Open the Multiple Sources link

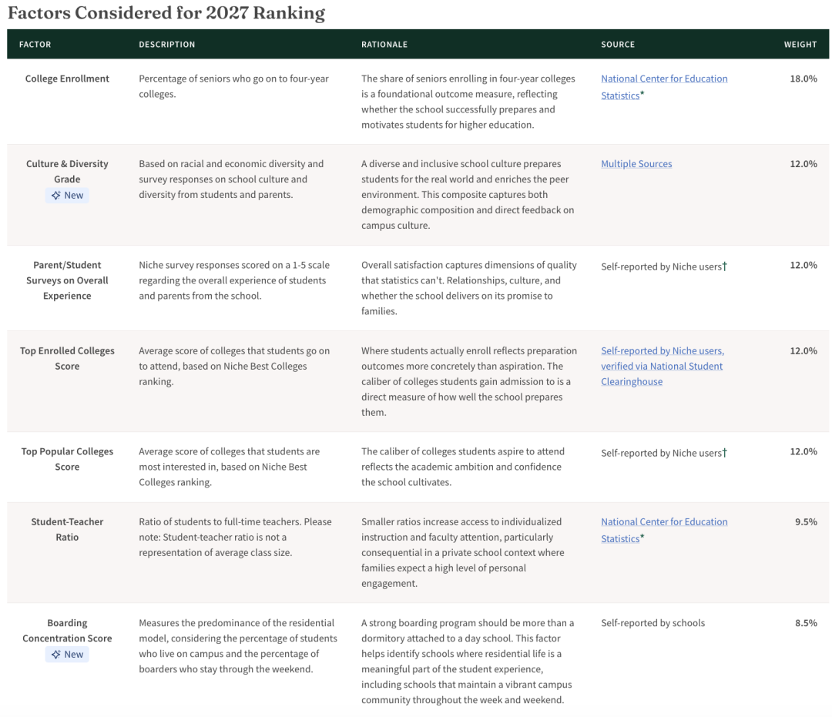[636, 164]
